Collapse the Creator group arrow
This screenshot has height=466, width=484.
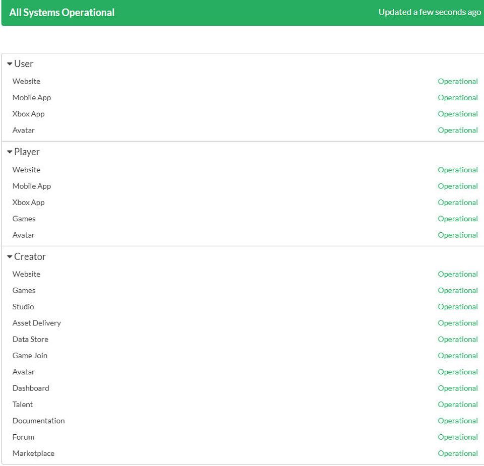coord(10,257)
